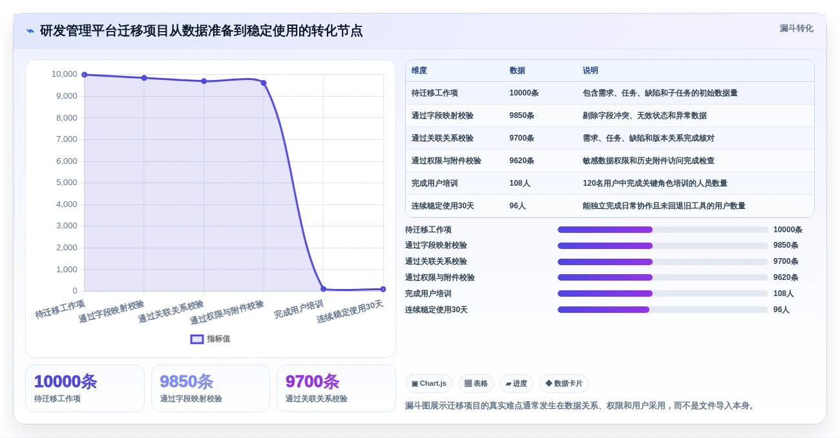The height and width of the screenshot is (438, 840).
Task: Open the 10000条 待迁移工作项 data card
Action: point(85,388)
